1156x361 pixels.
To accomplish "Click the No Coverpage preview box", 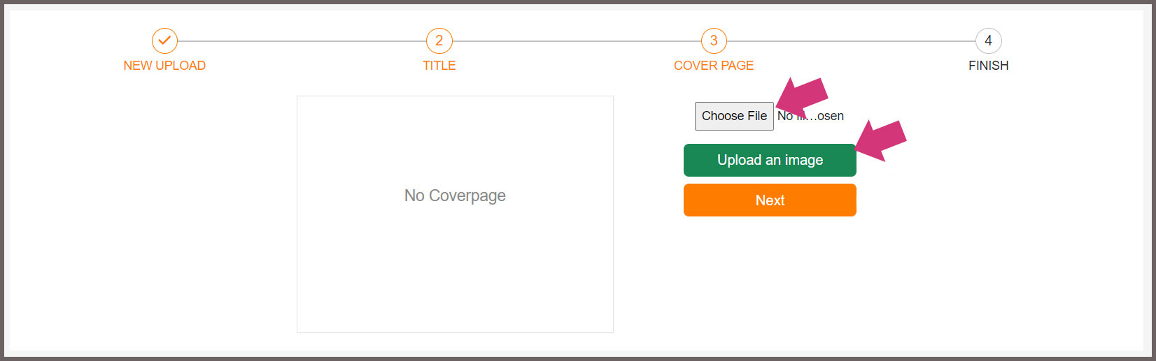I will pyautogui.click(x=455, y=214).
